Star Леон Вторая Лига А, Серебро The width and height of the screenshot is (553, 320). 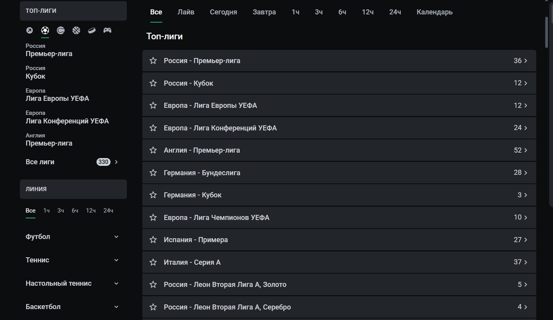coord(153,307)
